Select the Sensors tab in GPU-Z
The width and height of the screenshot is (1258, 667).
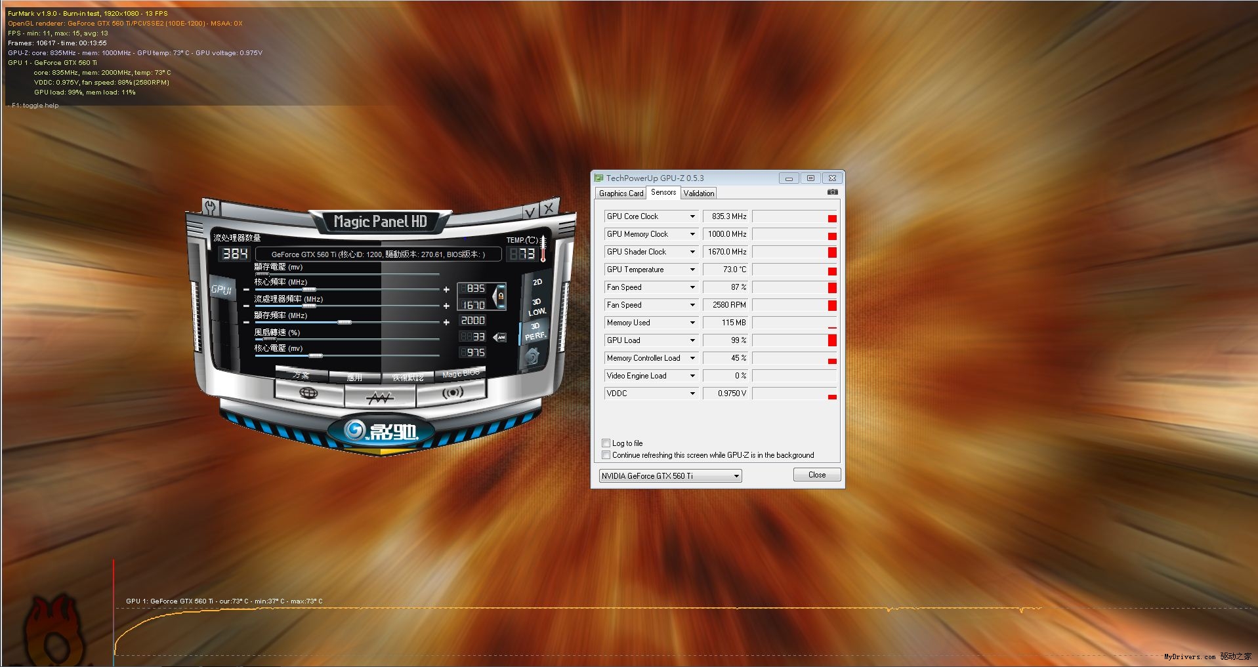pos(663,192)
